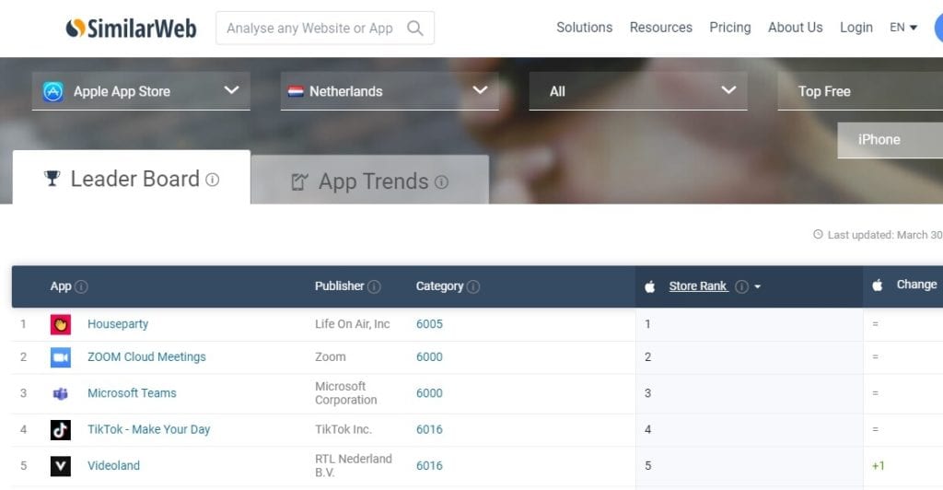Open the Resources menu
Image resolution: width=943 pixels, height=490 pixels.
[661, 28]
